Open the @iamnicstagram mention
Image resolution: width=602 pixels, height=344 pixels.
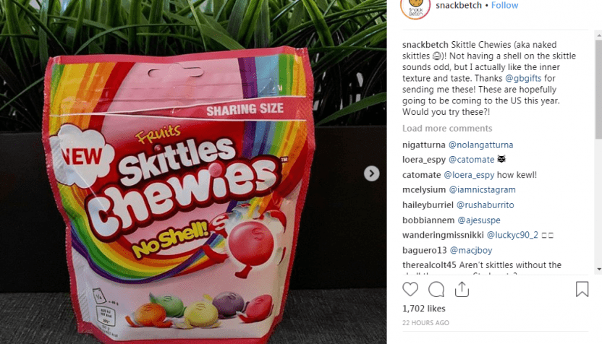(482, 190)
